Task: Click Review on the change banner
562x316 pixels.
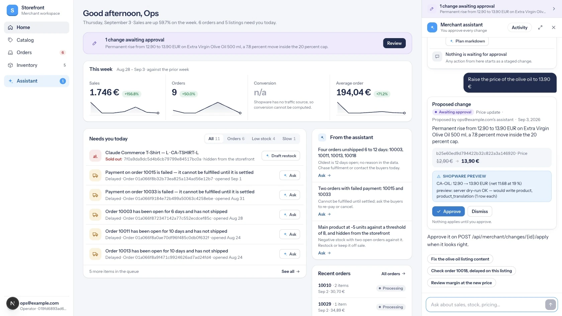Action: [x=394, y=43]
